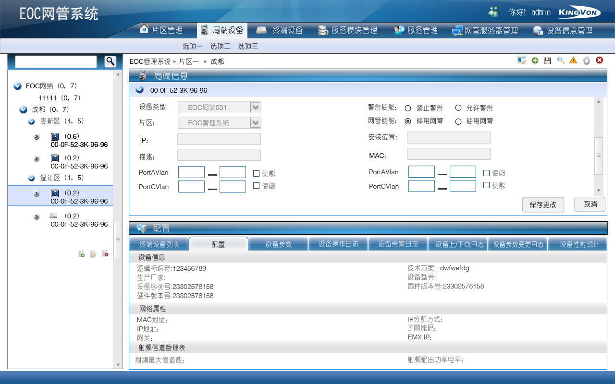Screen dimensions: 615x384
Task: Click 片区一 in the breadcrumb
Action: [189, 61]
